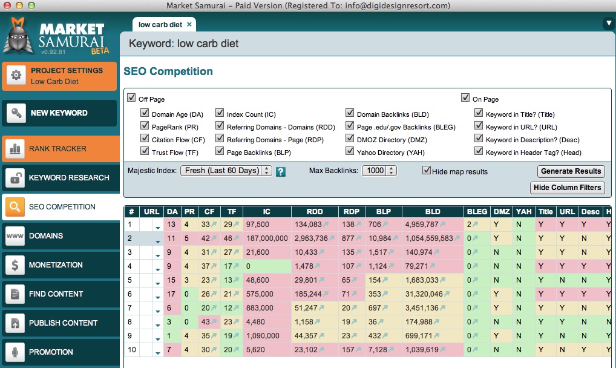Image resolution: width=616 pixels, height=368 pixels.
Task: Sort by the BLEG column header
Action: [477, 211]
